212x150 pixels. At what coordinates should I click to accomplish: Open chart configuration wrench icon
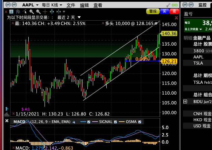(168, 5)
